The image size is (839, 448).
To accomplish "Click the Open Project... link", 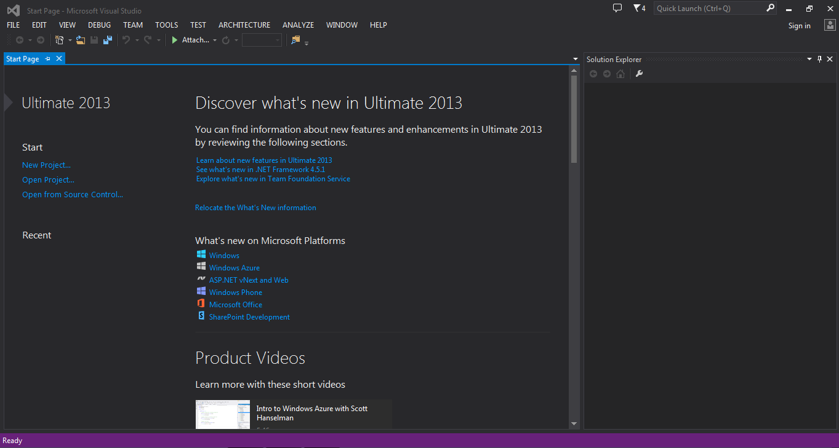I will click(48, 179).
